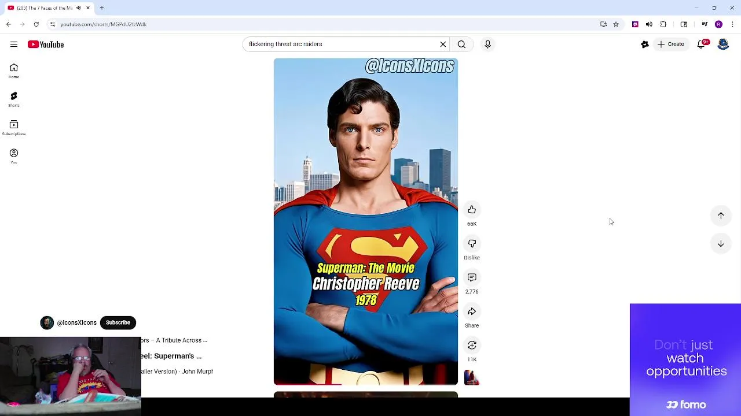
Task: Click the Create button
Action: pos(670,44)
